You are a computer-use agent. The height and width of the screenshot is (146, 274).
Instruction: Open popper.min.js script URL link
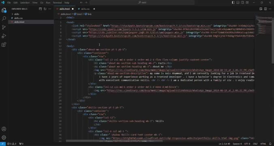coord(136,32)
